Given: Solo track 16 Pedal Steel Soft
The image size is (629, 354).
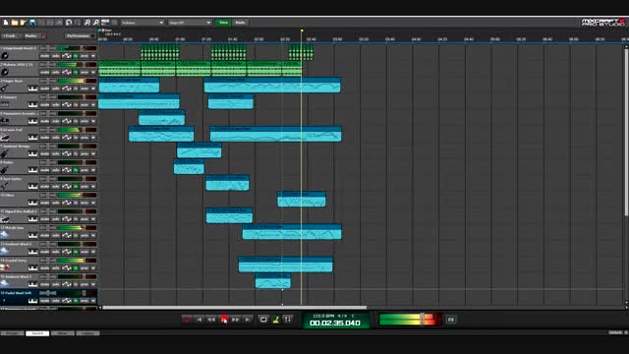Looking at the screenshot, I should 56,301.
